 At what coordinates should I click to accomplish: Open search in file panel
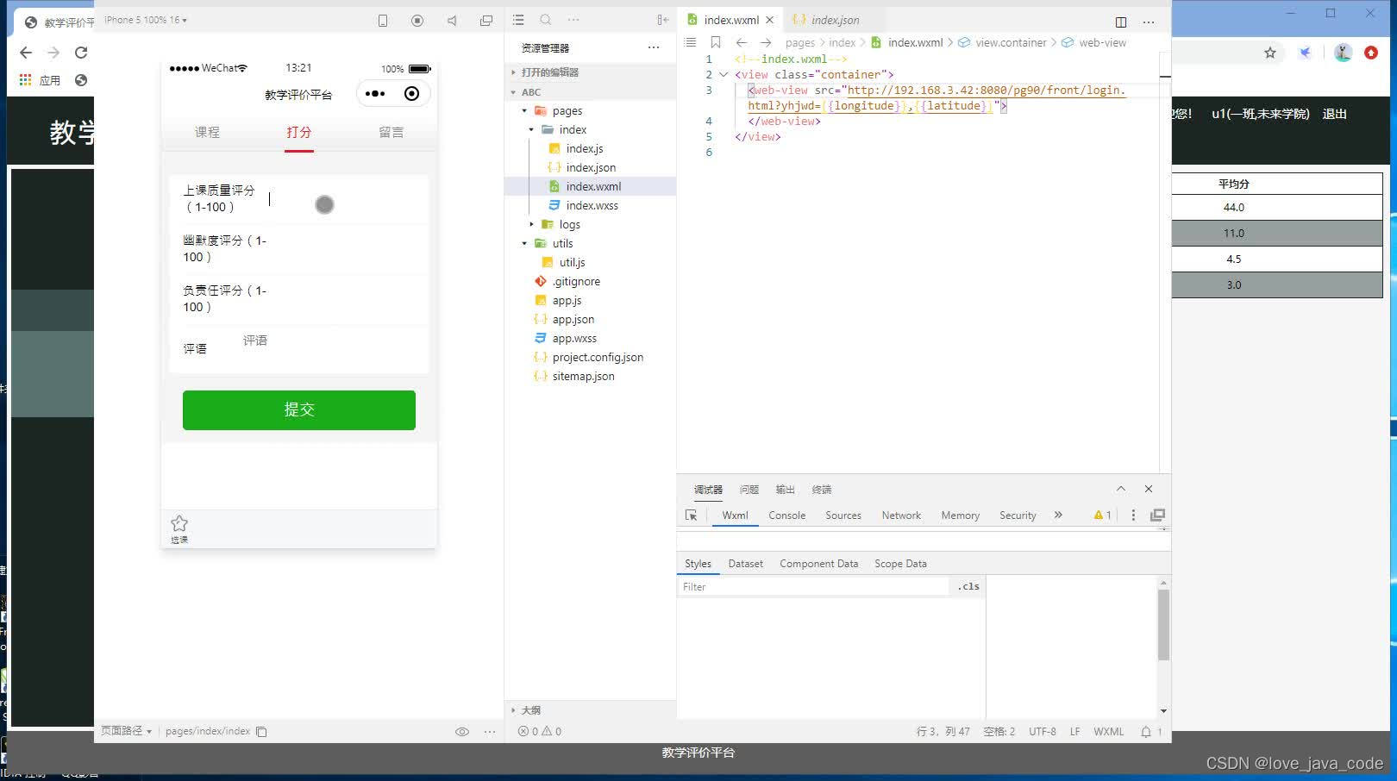[546, 20]
